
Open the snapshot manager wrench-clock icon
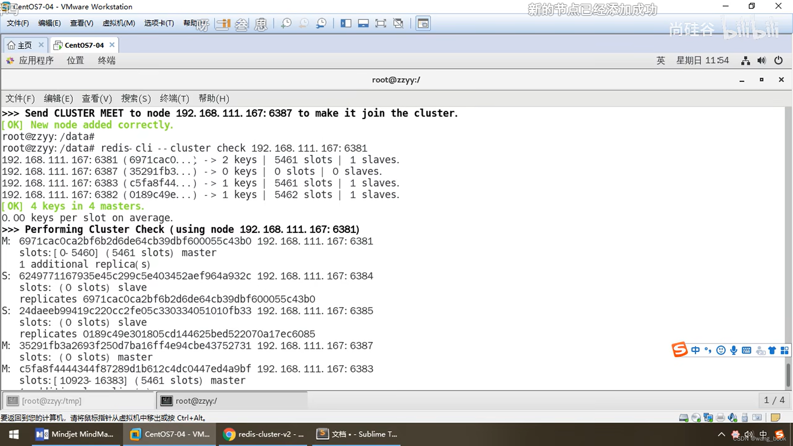point(321,24)
